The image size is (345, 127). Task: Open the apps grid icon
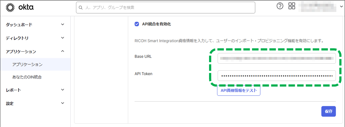coord(292,6)
